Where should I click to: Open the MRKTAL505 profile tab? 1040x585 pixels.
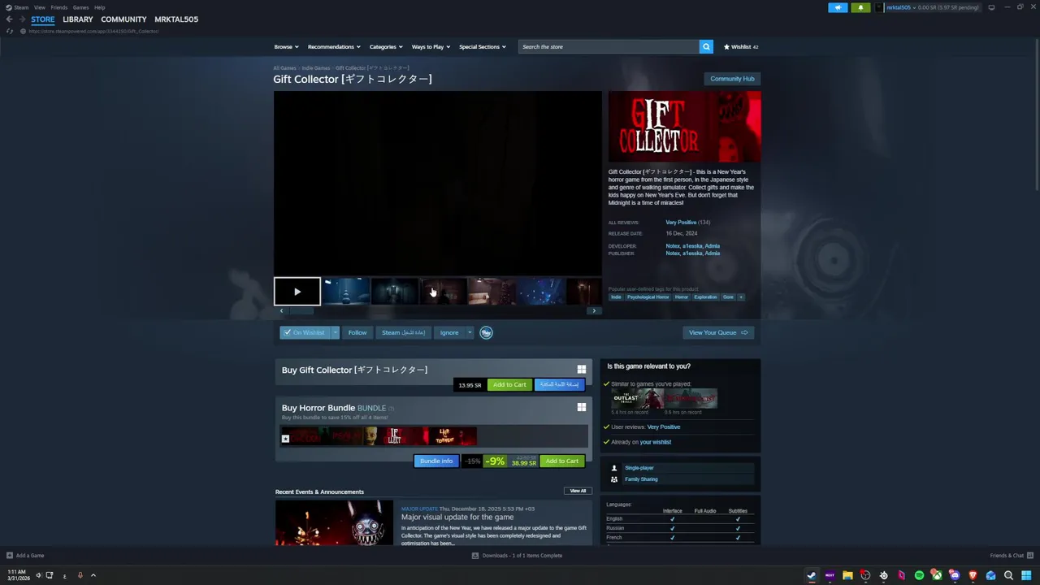(176, 19)
